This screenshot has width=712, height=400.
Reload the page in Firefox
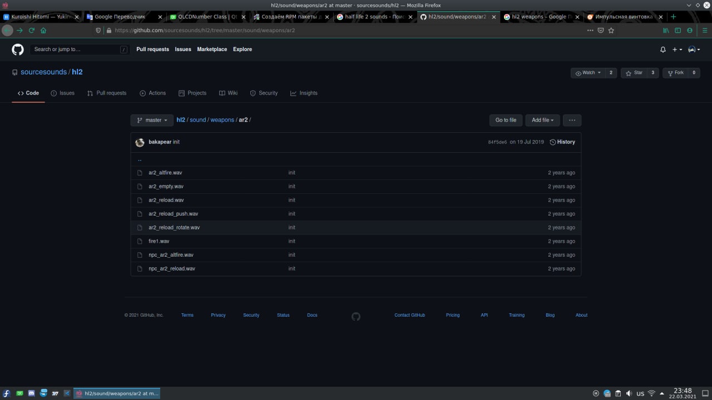[32, 31]
